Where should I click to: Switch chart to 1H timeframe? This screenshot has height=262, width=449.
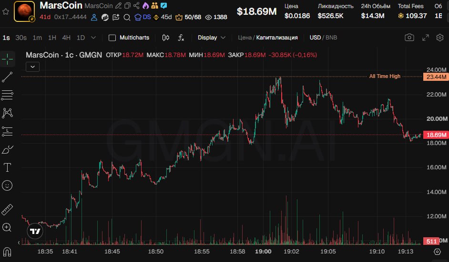[52, 38]
